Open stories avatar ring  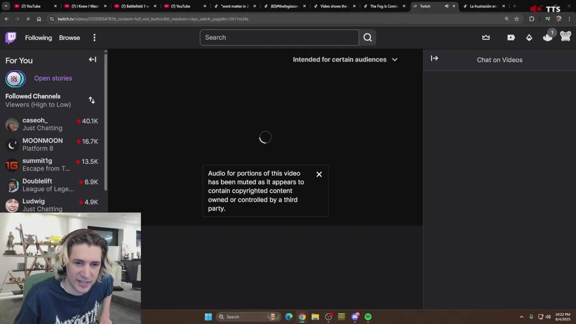coord(14,79)
